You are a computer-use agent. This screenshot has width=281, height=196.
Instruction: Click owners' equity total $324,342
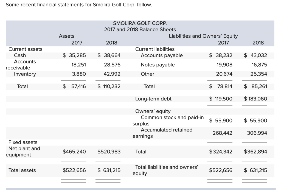pyautogui.click(x=221, y=152)
